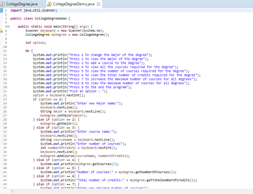Click string "Enter new Major Name:" on line 24
The image size is (253, 194).
(97, 103)
